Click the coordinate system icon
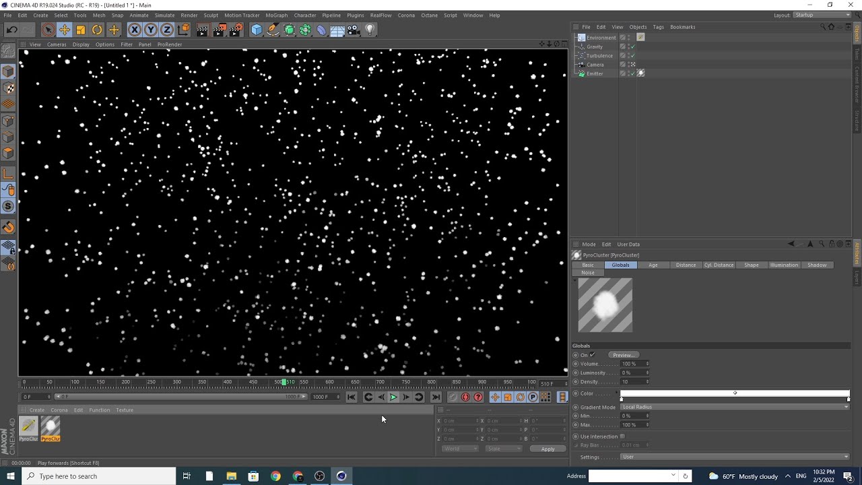This screenshot has width=862, height=485. [183, 30]
